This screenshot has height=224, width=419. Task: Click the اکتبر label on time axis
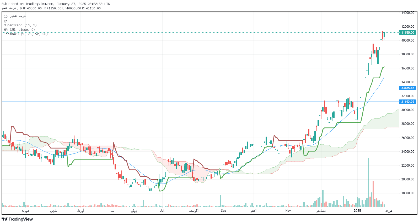tap(254, 211)
